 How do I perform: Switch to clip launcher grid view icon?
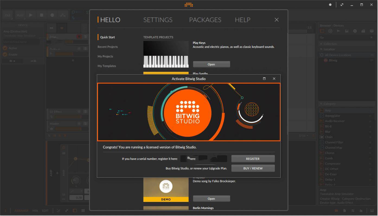(51, 28)
